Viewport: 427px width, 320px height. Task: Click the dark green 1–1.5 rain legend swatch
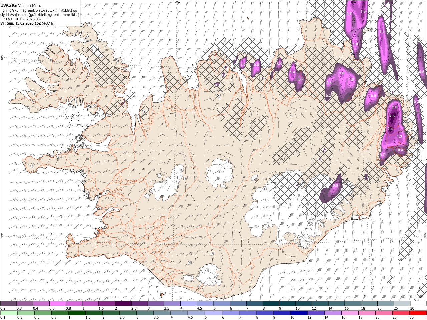77,313
